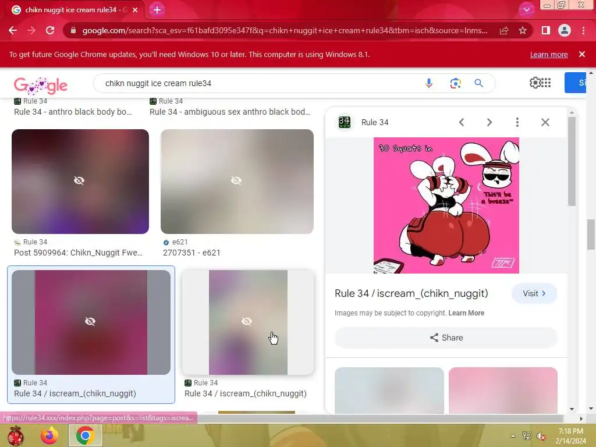596x447 pixels.
Task: Open the Rule 34 / iscream_(chikn_nuggit) preview title
Action: (x=411, y=293)
